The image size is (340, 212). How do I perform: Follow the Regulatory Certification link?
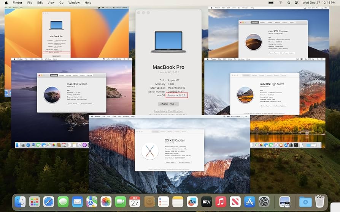point(168,111)
